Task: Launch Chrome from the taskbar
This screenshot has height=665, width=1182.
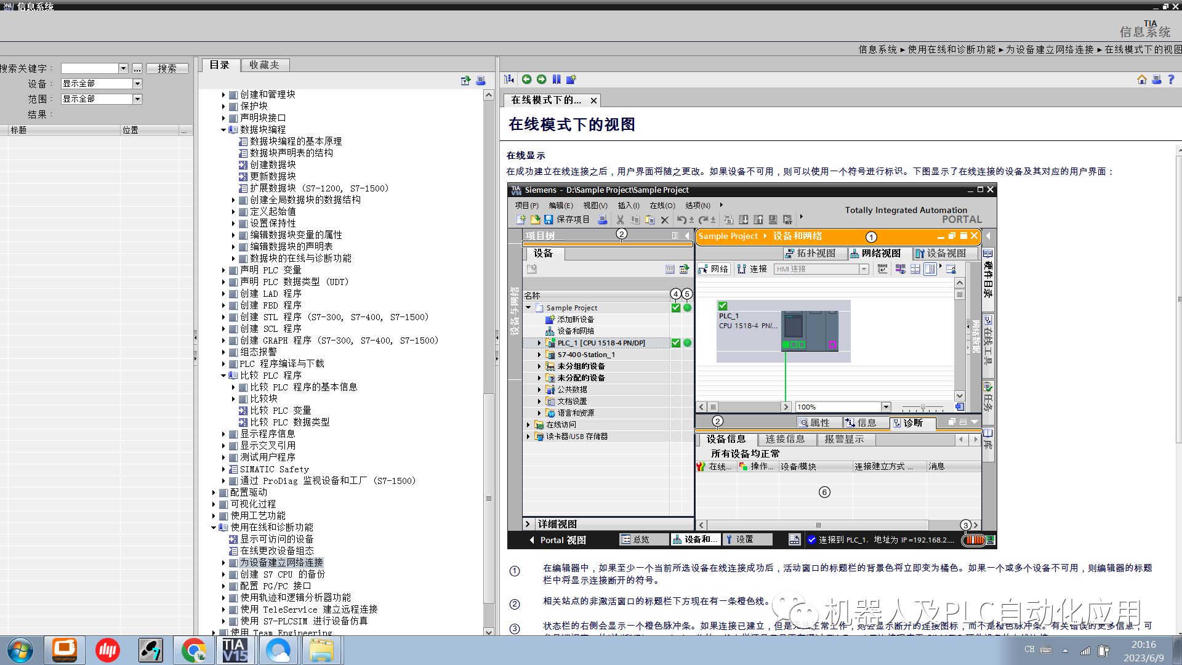Action: (194, 650)
